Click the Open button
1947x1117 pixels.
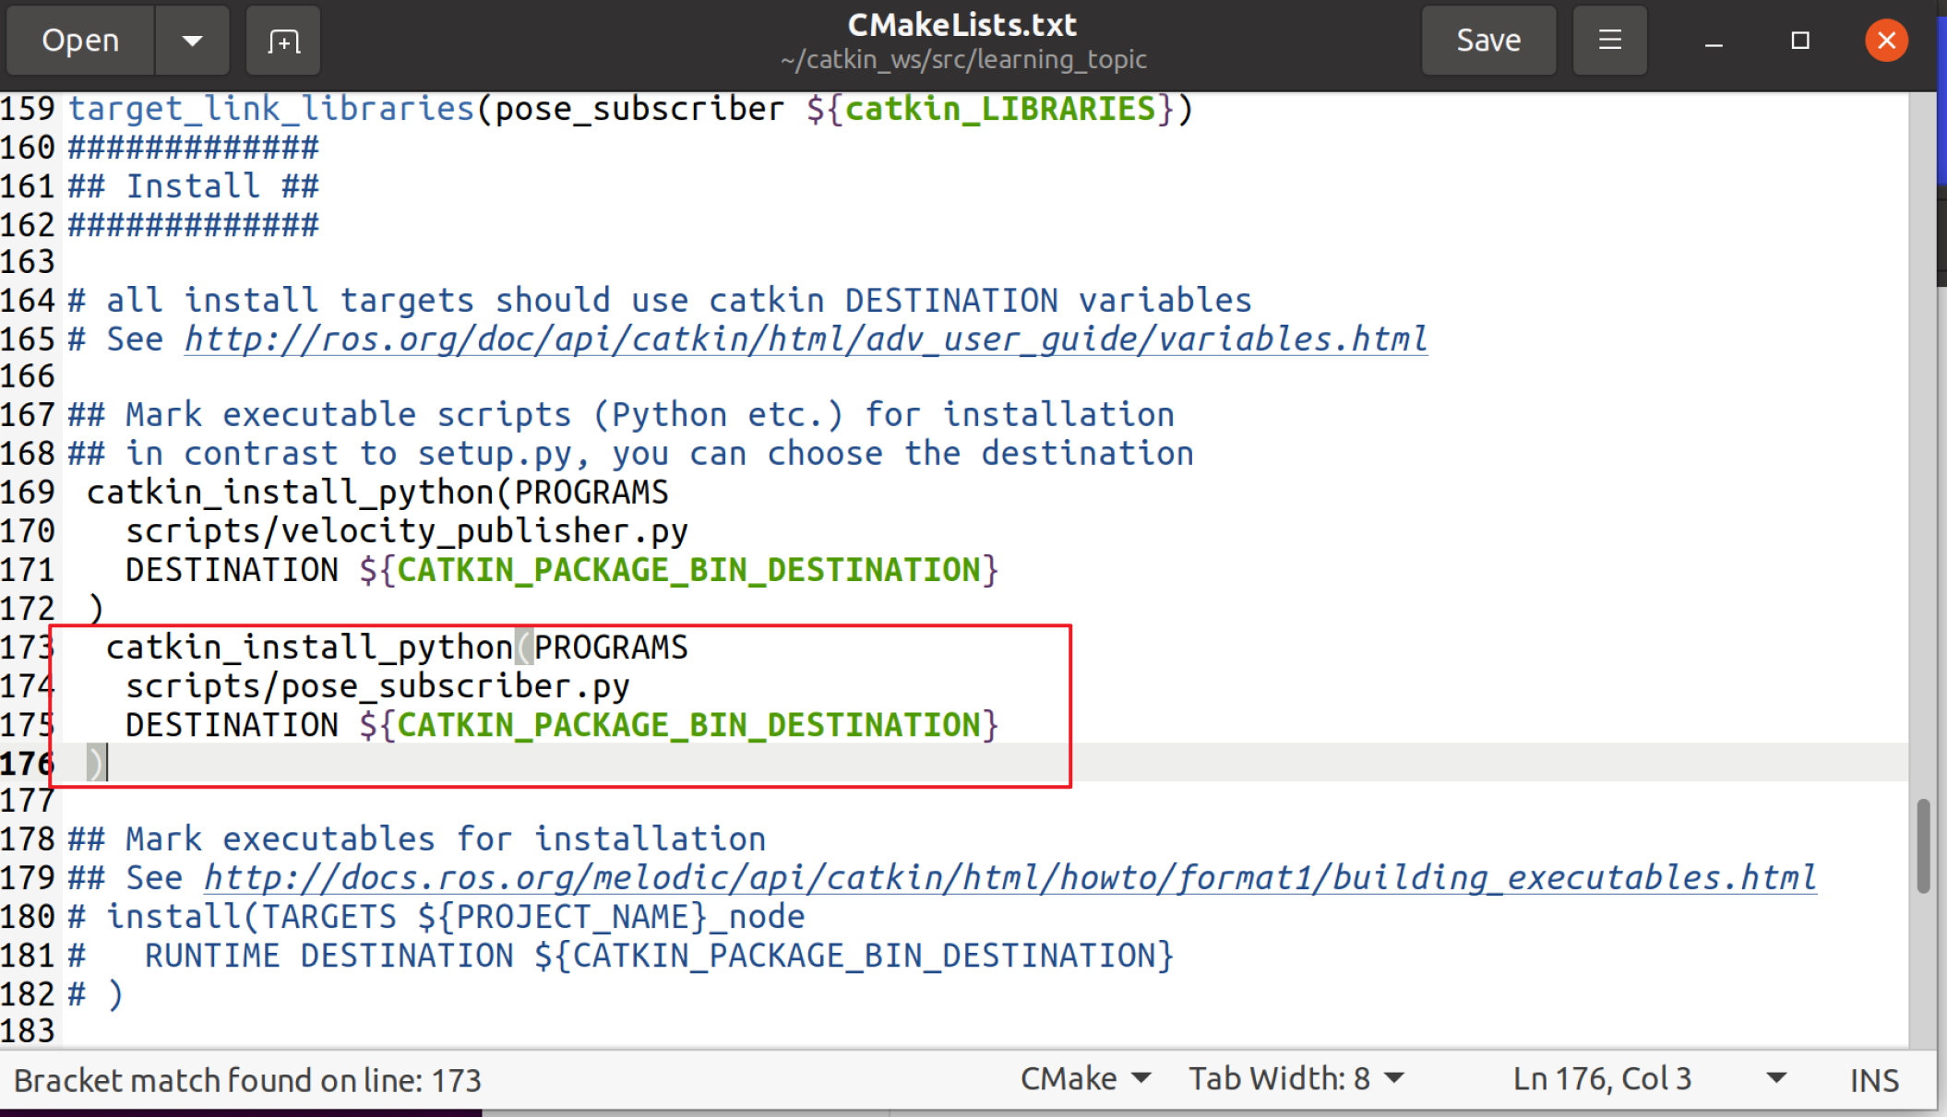tap(80, 41)
